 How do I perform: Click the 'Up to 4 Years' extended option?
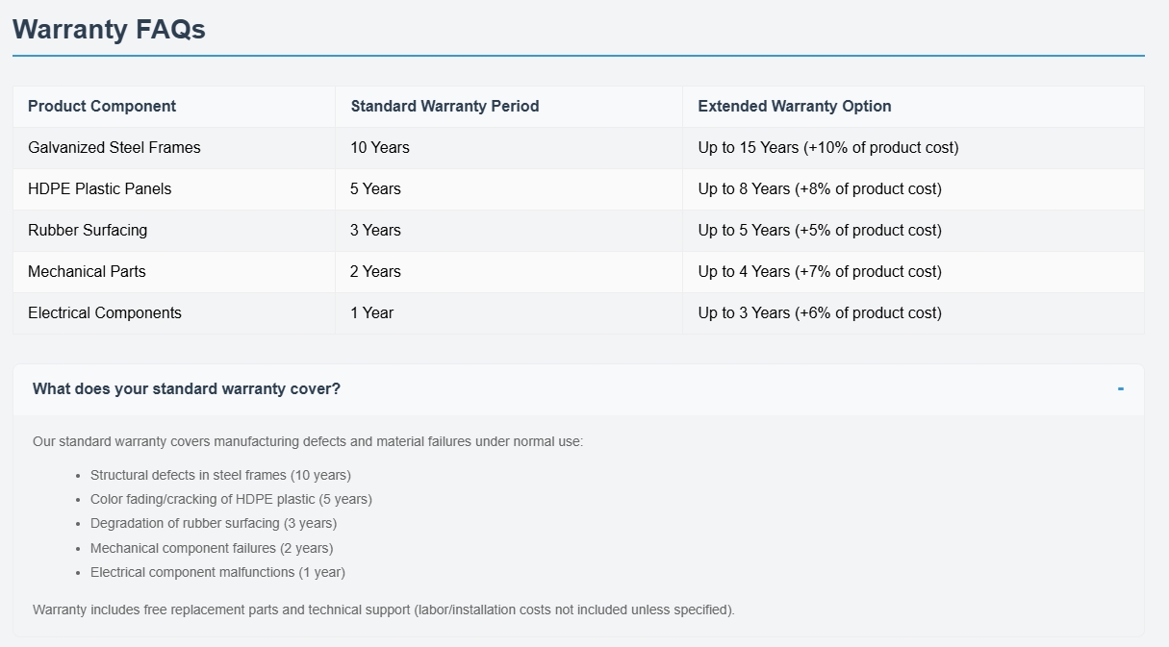coord(820,272)
